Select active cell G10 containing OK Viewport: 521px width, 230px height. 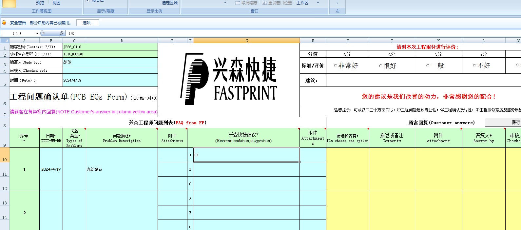pos(247,155)
